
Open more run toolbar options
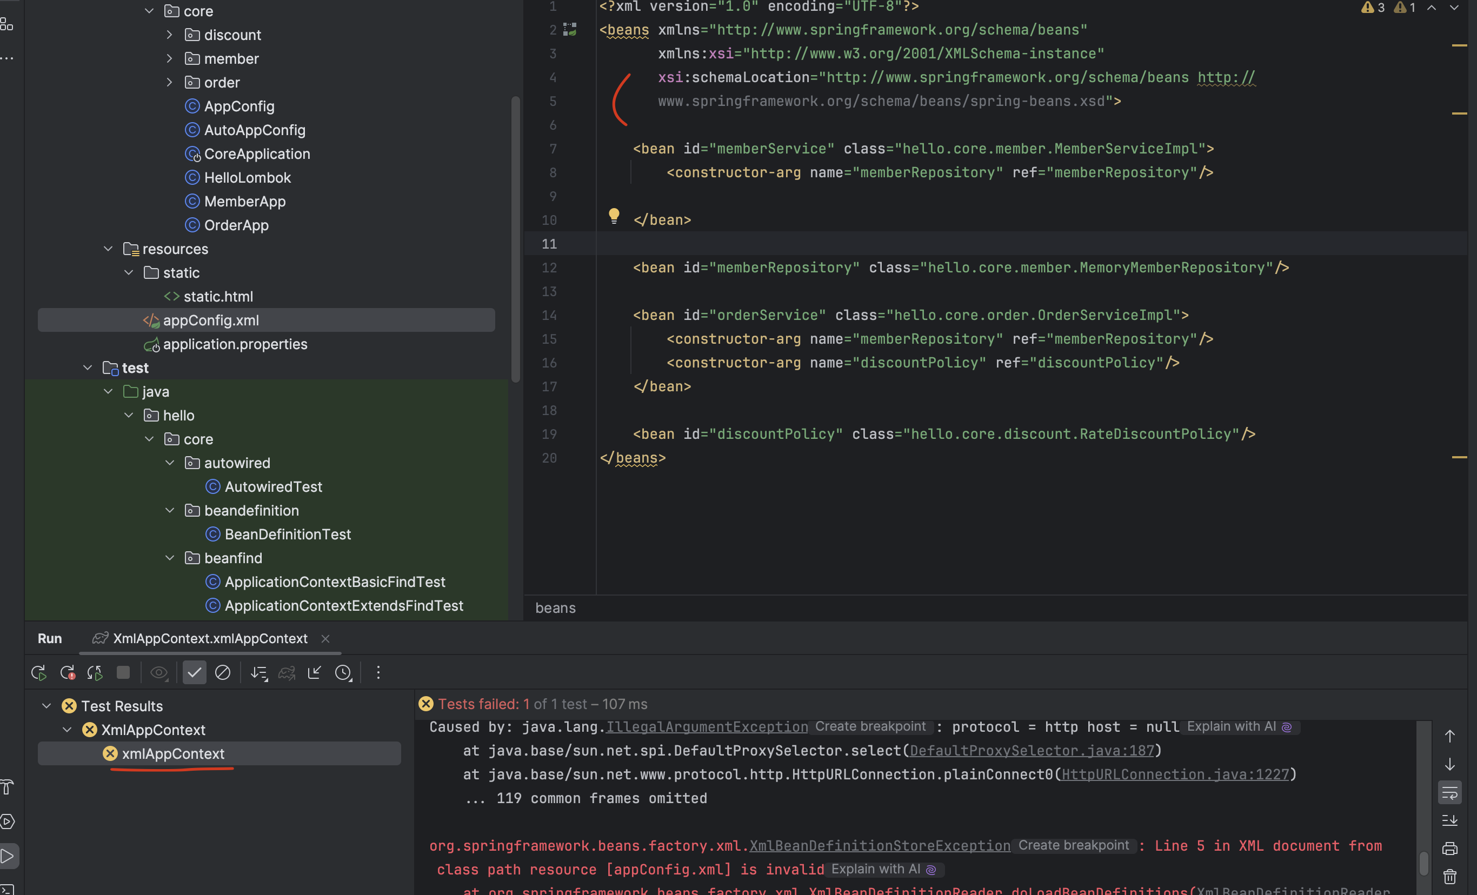click(378, 673)
